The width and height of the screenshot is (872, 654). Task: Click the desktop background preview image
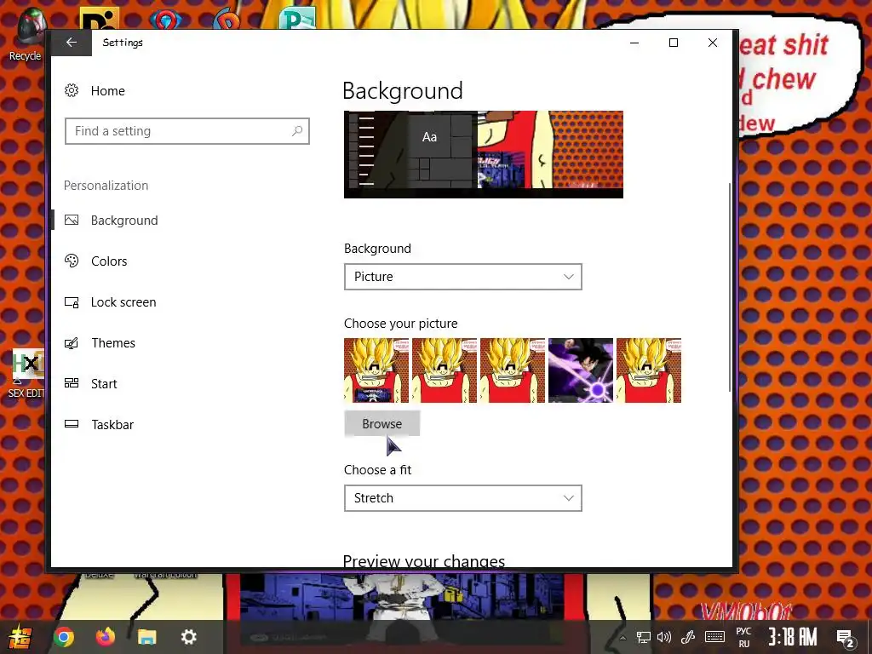pyautogui.click(x=484, y=155)
